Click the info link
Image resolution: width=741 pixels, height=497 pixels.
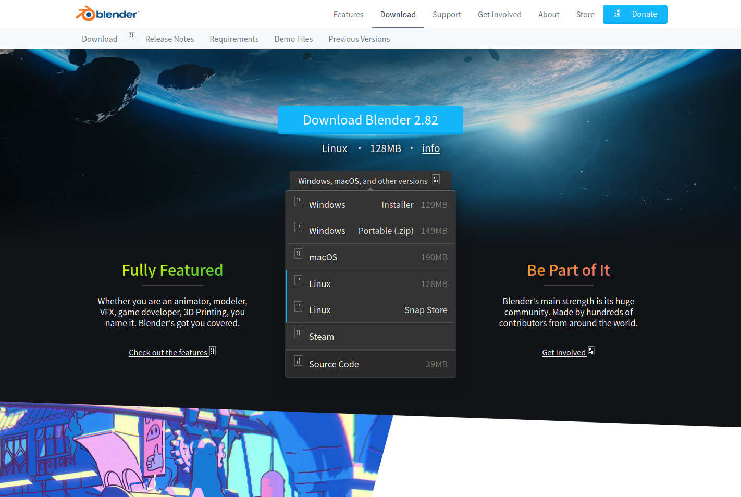[431, 148]
